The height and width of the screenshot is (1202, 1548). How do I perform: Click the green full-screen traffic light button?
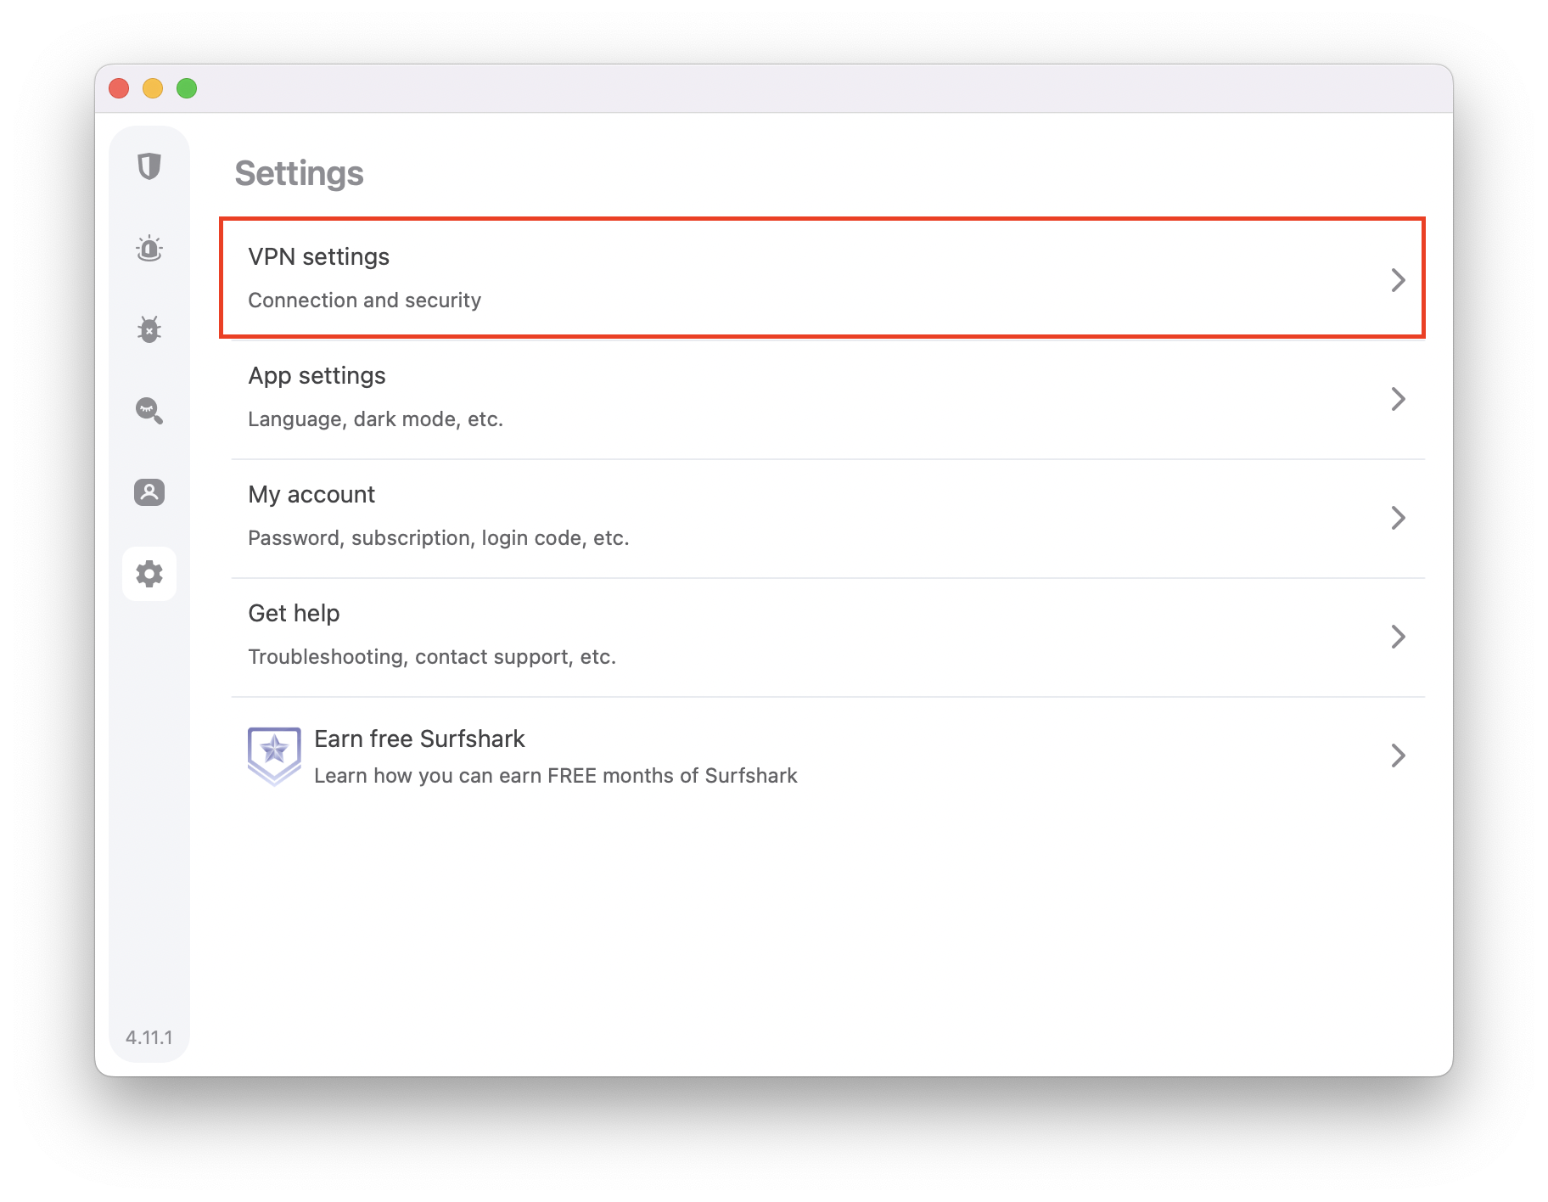point(186,88)
